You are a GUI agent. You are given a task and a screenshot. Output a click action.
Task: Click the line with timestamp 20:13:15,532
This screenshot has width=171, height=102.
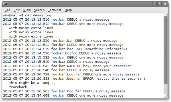[63, 58]
